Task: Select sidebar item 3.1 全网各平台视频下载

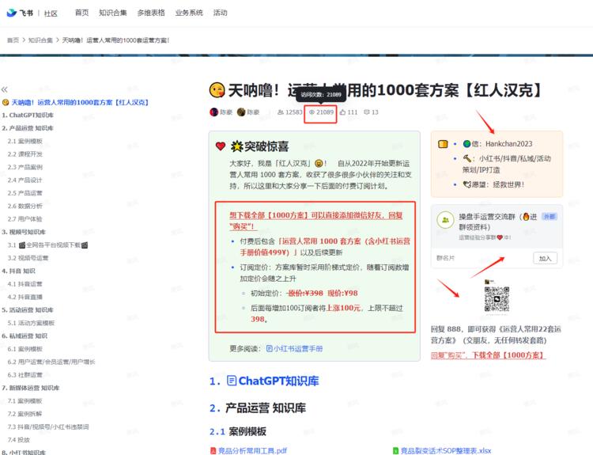Action: pos(47,245)
